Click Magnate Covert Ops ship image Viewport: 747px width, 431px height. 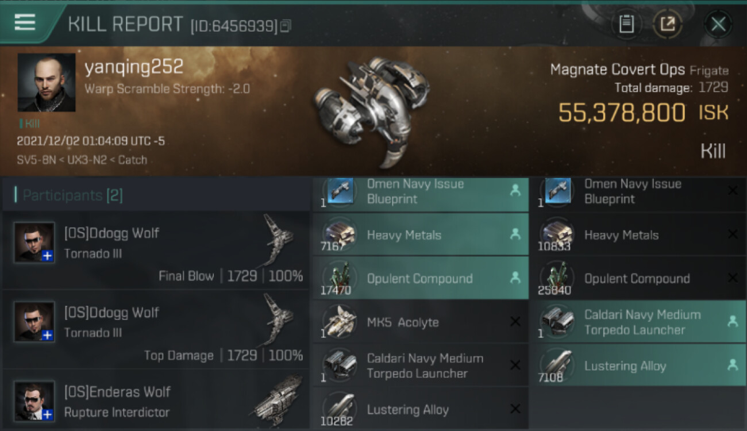(372, 107)
